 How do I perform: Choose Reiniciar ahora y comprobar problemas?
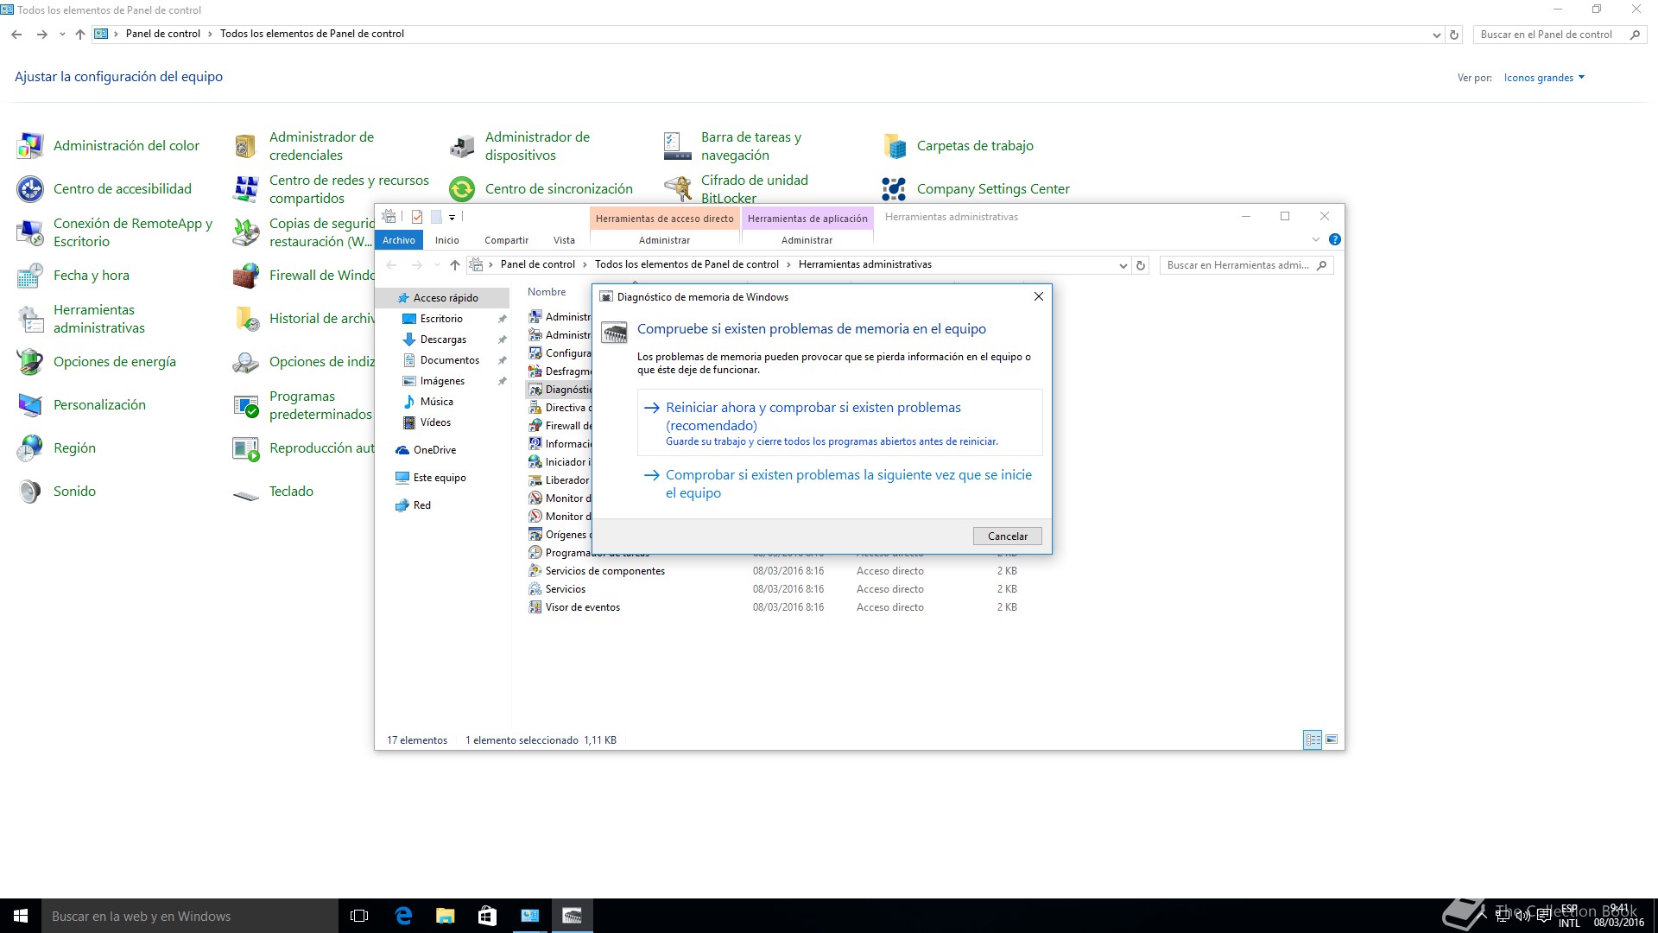813,416
